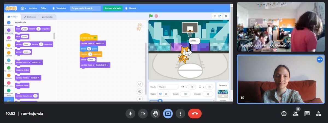Zoom out on the code workspace

140,92
